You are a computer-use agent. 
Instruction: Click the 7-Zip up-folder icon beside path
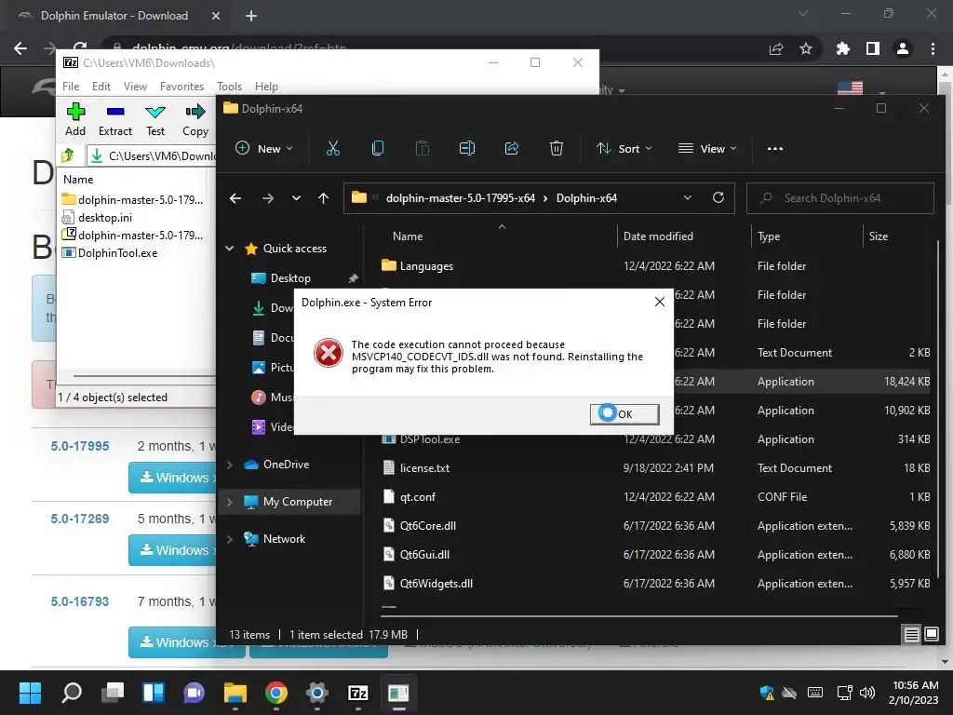[68, 155]
